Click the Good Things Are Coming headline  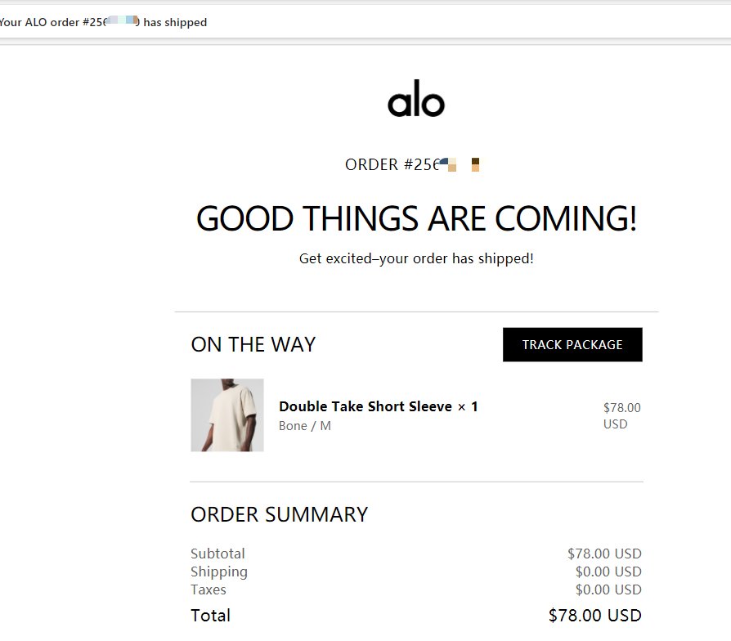(x=416, y=219)
